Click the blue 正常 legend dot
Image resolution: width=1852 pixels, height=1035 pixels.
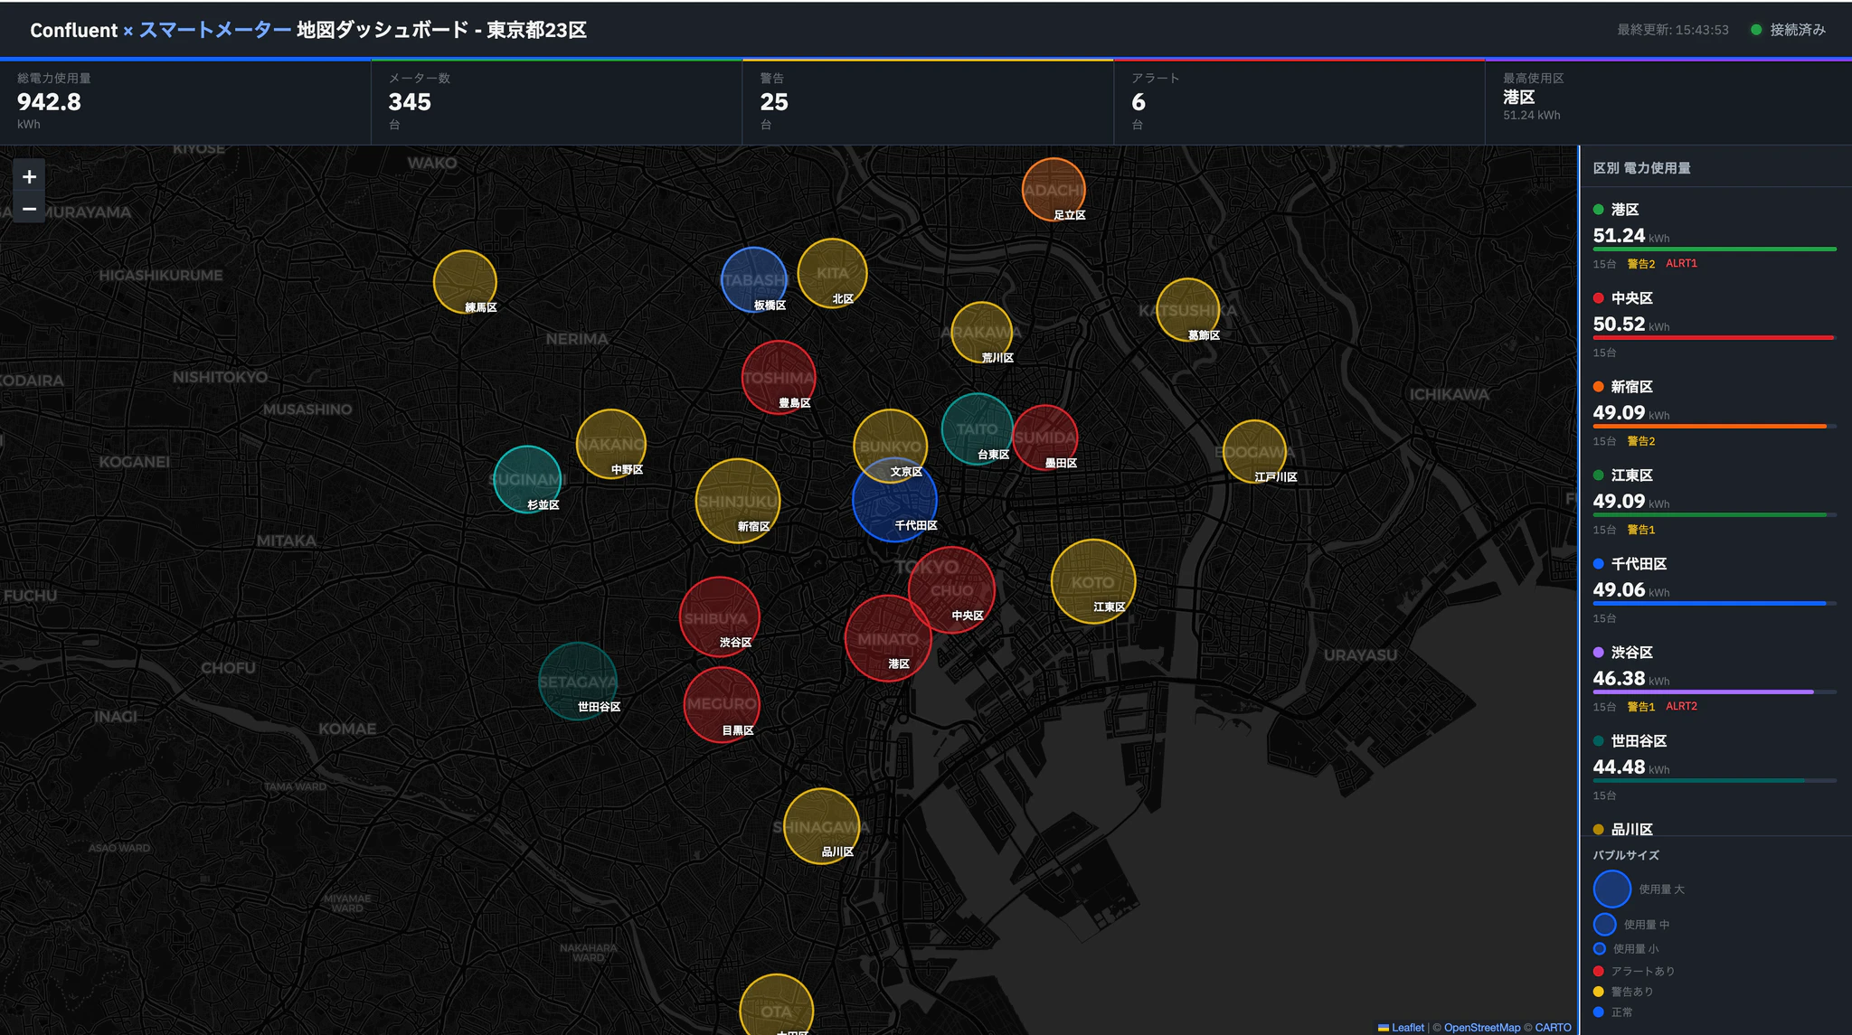tap(1598, 1012)
